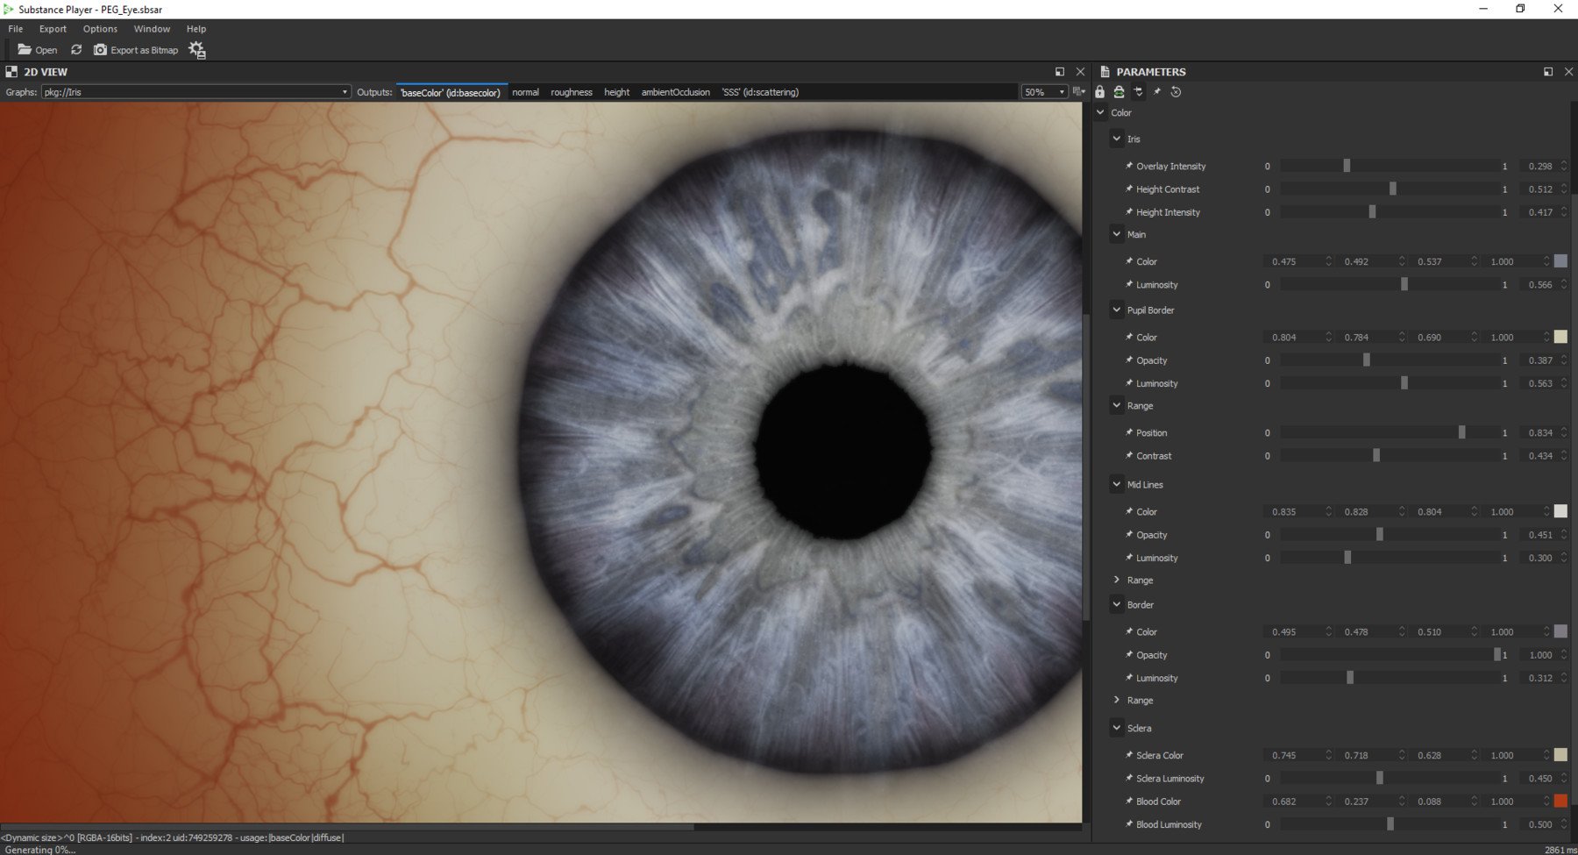Click the pin icon beside Sclera Luminosity
Image resolution: width=1578 pixels, height=855 pixels.
point(1129,778)
